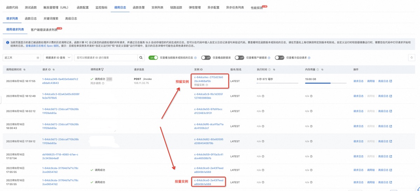
Task: Click the 19.68 GB memory usage bar
Action: [x=325, y=83]
